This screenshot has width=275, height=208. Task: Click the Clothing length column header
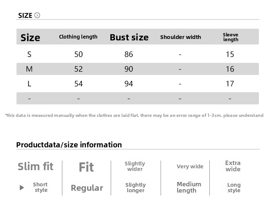point(78,37)
